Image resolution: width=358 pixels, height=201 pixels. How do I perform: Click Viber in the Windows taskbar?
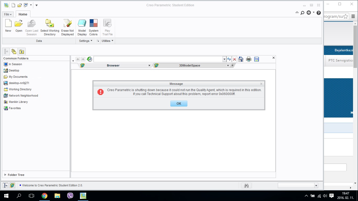[x=70, y=196]
